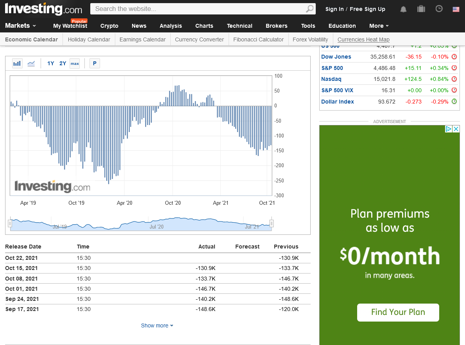Viewport: 465px width, 345px height.
Task: Set the chart range to 1Y
Action: click(51, 63)
